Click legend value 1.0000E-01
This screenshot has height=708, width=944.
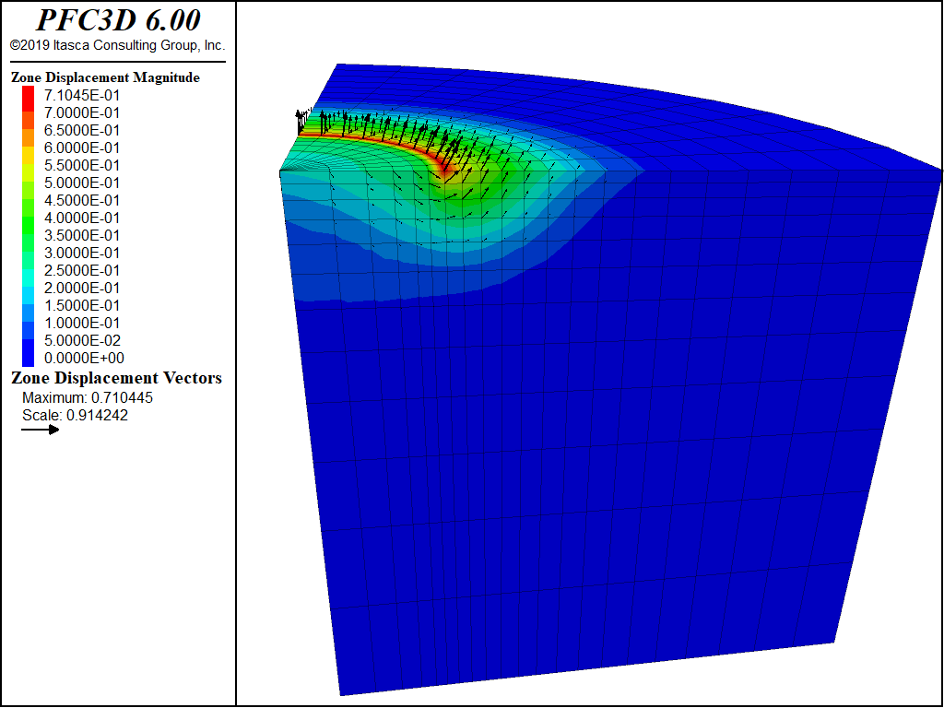click(x=82, y=322)
